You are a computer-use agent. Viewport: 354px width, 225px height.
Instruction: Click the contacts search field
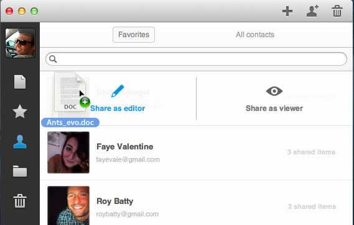196,59
